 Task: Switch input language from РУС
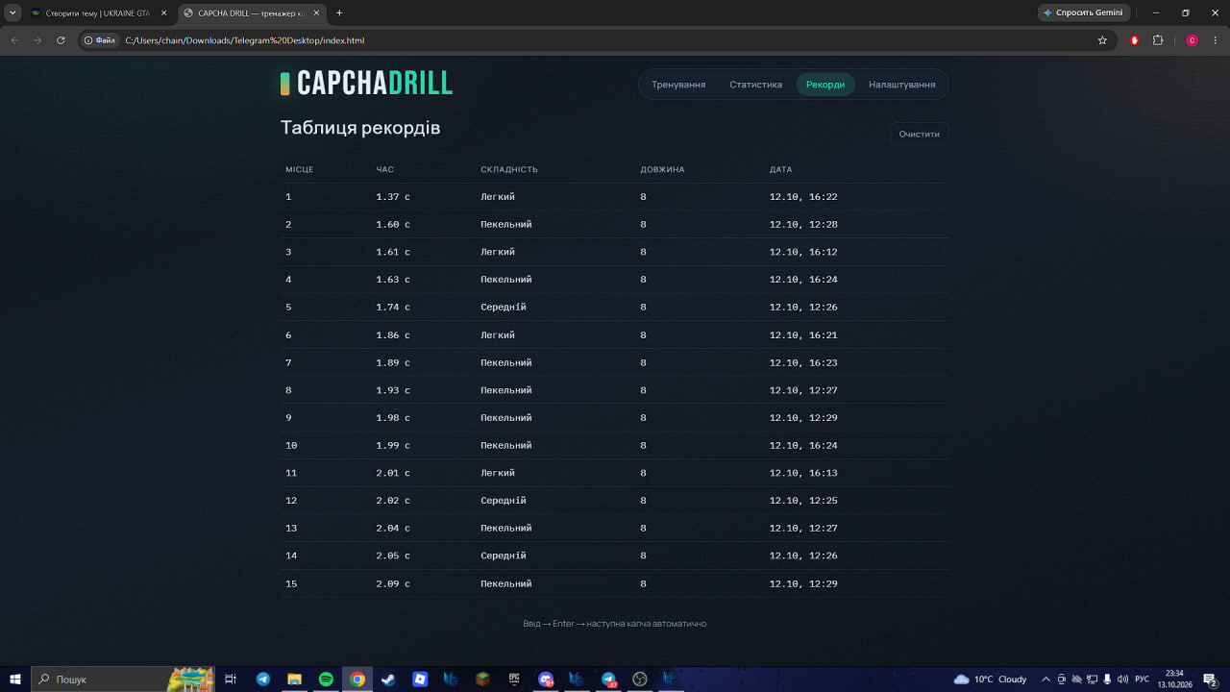(x=1143, y=680)
